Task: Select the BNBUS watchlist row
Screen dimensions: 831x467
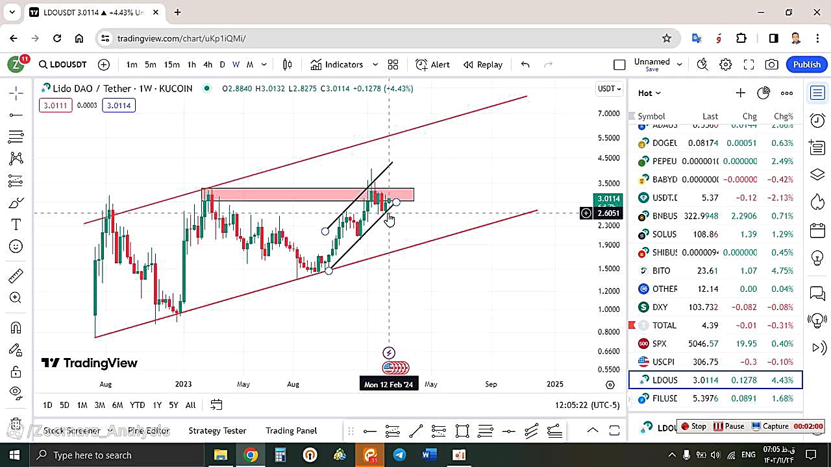Action: click(715, 215)
